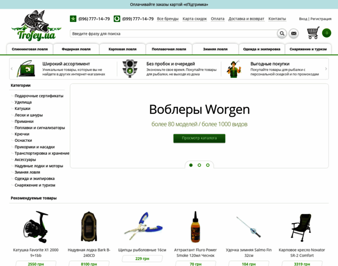Open the Карповая ловля tab
This screenshot has width=338, height=266.
(x=122, y=49)
